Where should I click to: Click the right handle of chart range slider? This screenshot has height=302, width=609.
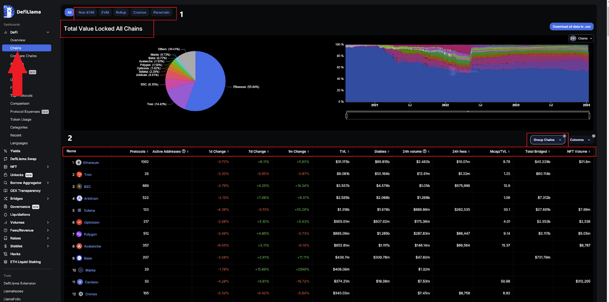coord(589,115)
